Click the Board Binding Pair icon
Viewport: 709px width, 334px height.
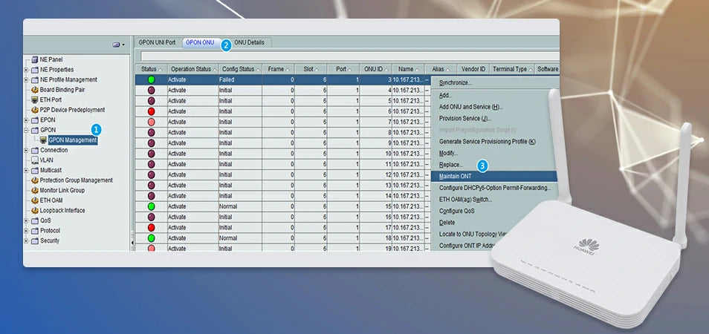(34, 90)
